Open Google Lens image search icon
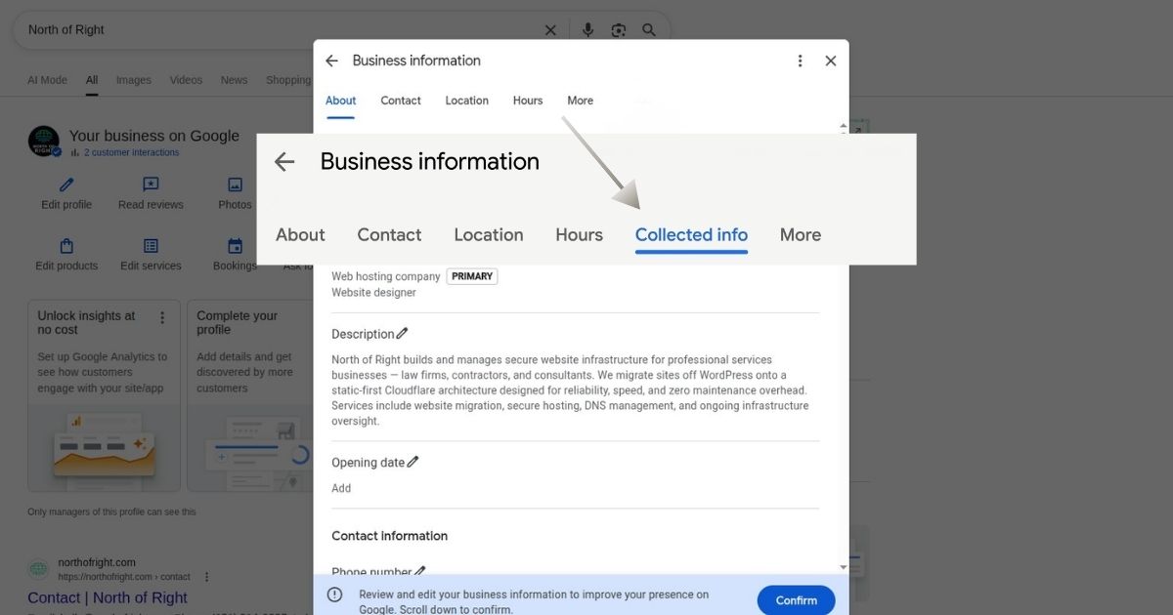Image resolution: width=1173 pixels, height=615 pixels. pos(618,30)
